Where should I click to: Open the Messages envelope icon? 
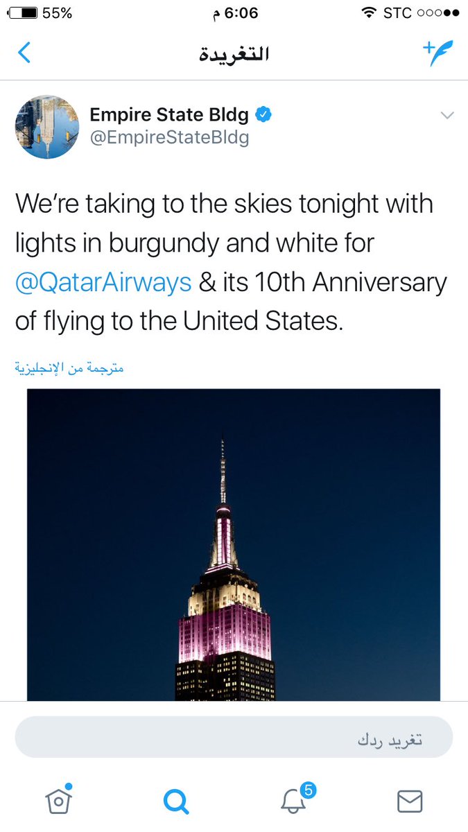[x=410, y=801]
